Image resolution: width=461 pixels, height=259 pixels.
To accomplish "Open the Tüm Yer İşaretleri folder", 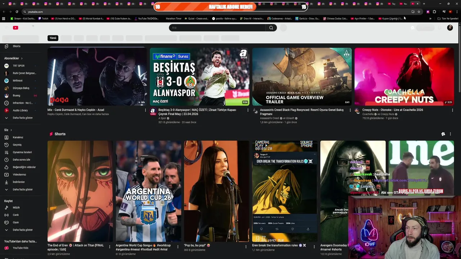I will (448, 18).
